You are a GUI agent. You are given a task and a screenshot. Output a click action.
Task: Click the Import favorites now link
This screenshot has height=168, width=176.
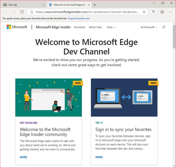click(x=79, y=18)
